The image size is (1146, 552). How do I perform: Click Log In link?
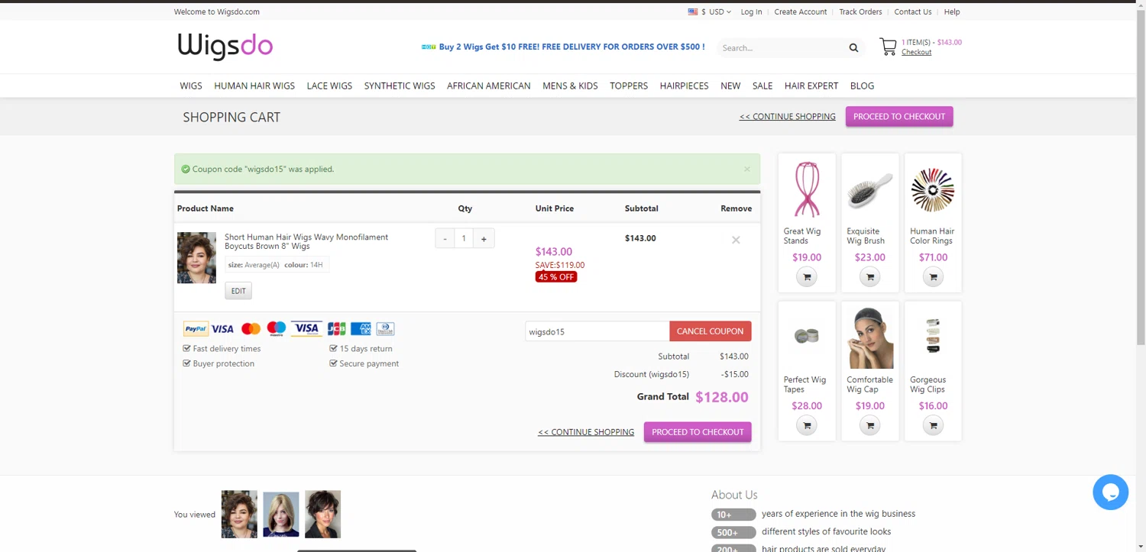click(751, 11)
